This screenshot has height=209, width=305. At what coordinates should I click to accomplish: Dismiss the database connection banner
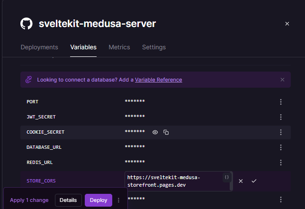coord(282,80)
